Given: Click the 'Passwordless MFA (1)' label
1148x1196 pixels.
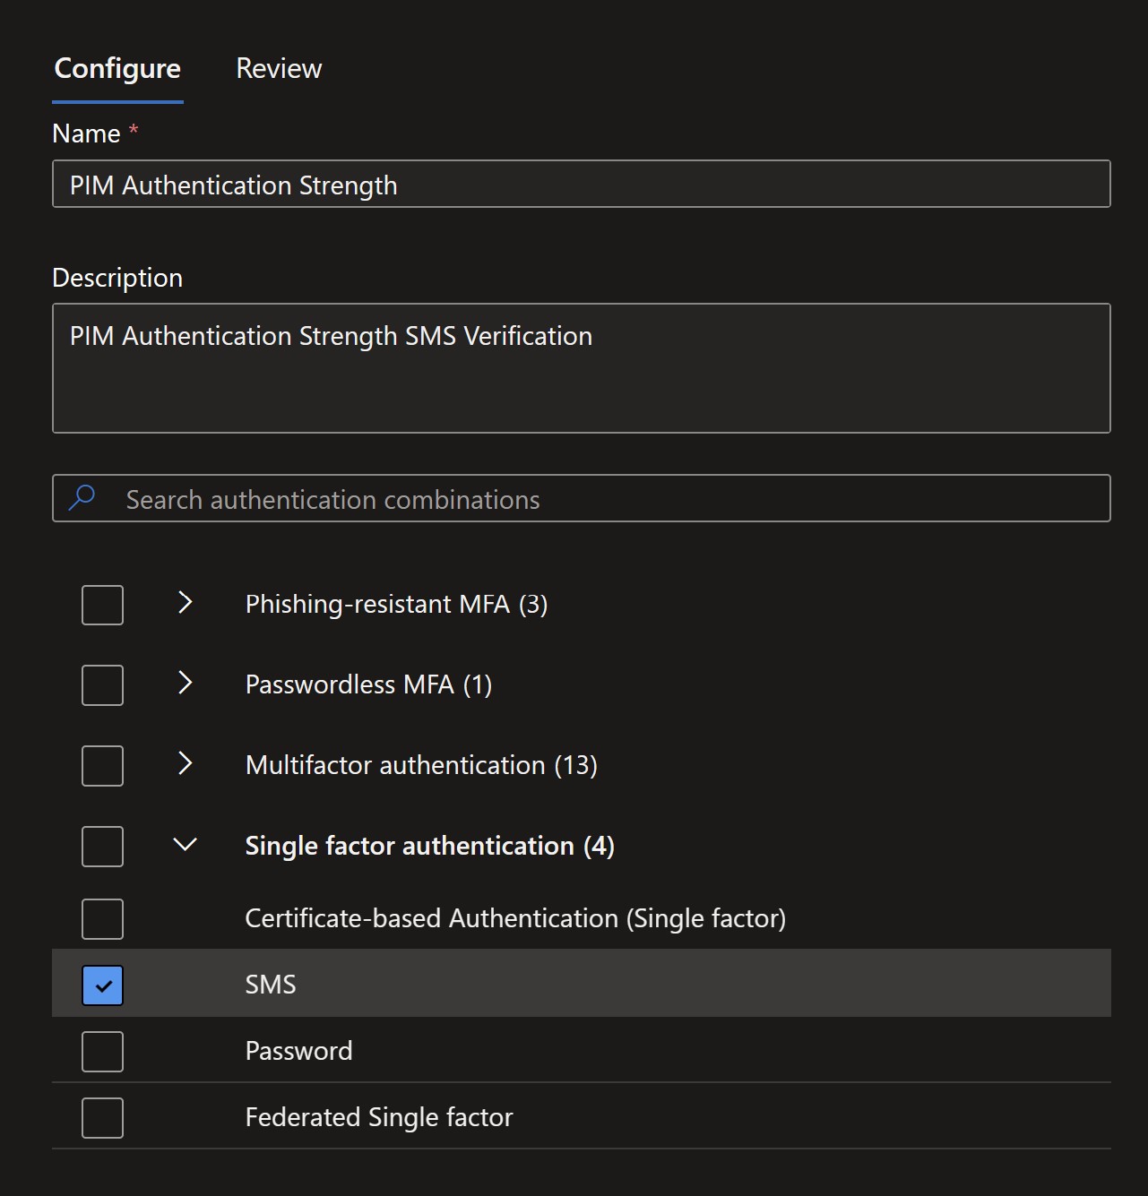Looking at the screenshot, I should (x=368, y=685).
